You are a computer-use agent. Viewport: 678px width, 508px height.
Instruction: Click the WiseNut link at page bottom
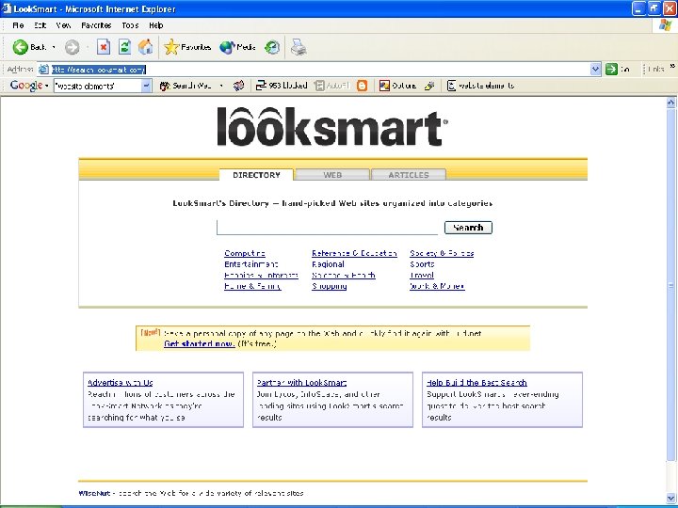[x=94, y=493]
